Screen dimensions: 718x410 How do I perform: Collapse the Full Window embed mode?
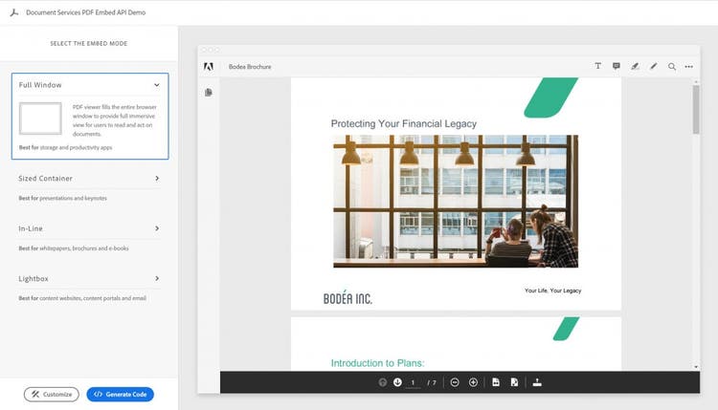tap(157, 85)
